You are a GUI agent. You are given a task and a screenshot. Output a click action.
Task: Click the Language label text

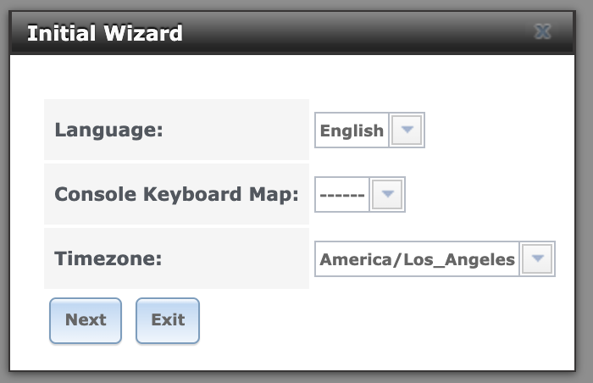(x=108, y=130)
